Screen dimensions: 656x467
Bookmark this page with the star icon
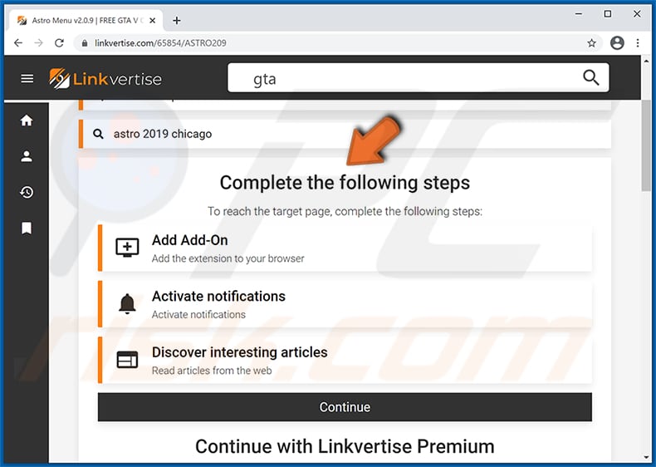click(x=591, y=43)
